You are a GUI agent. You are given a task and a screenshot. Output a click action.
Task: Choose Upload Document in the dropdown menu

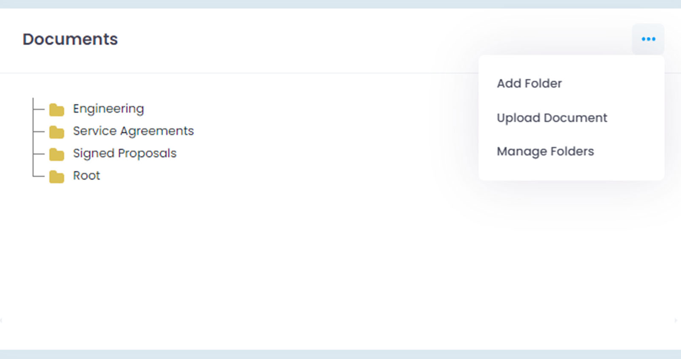pyautogui.click(x=552, y=118)
